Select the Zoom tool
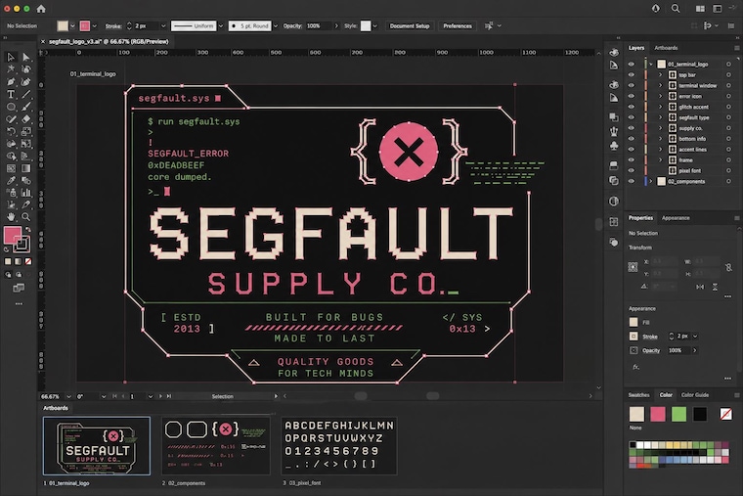The width and height of the screenshot is (743, 496). coord(26,217)
